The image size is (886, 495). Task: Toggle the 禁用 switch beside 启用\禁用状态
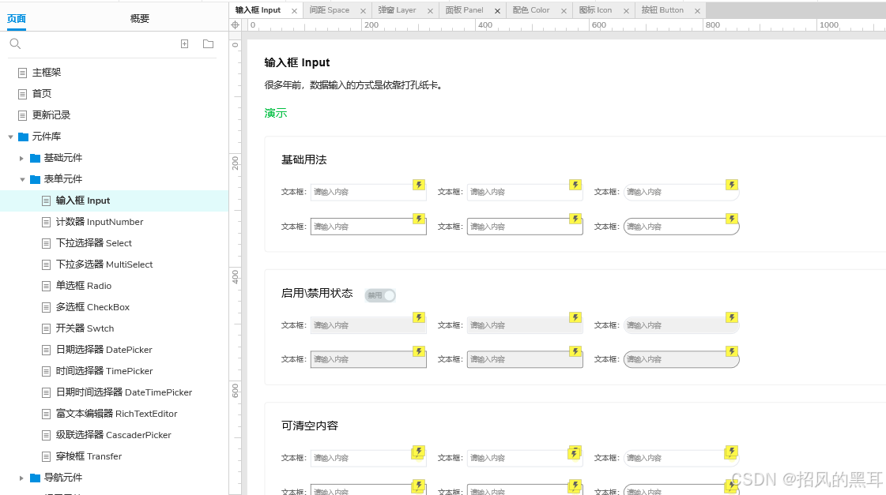pos(379,295)
